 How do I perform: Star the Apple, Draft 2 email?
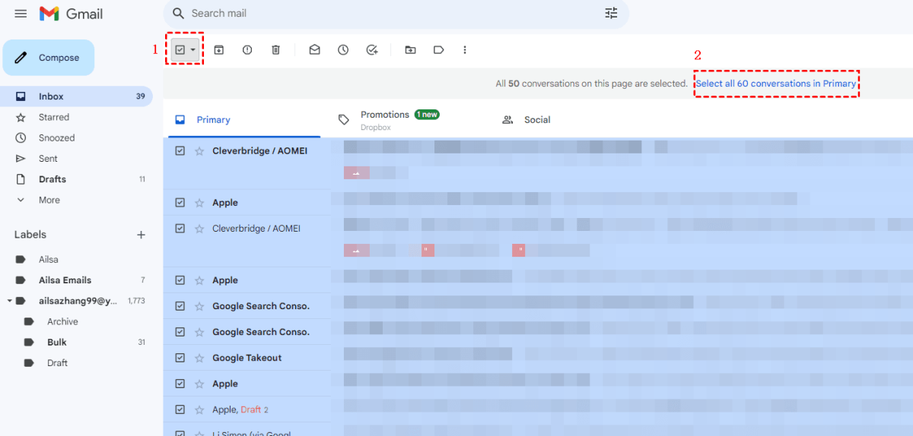(199, 409)
